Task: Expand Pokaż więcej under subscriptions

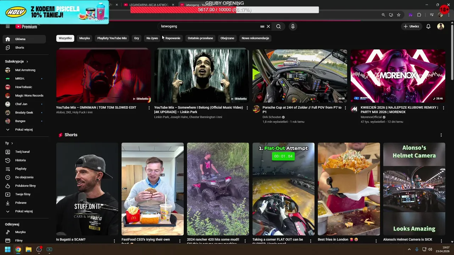Action: [x=24, y=130]
